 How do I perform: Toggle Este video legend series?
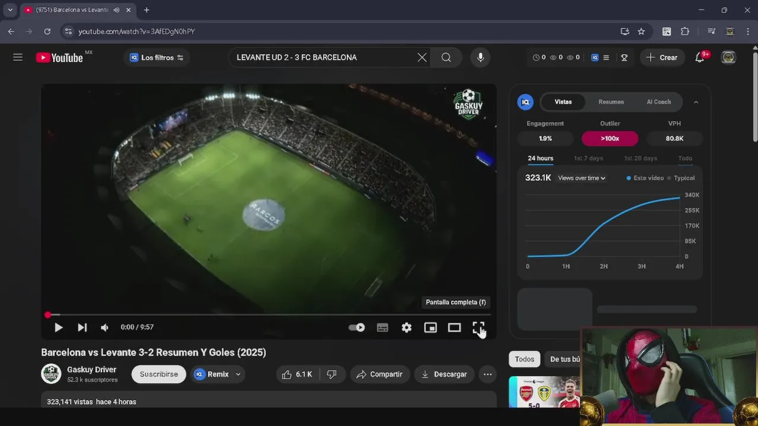point(645,178)
